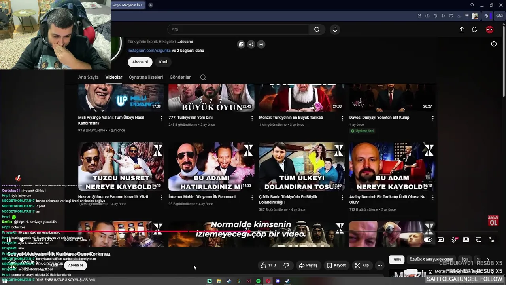
Task: Open menu for Menzil video
Action: (342, 118)
